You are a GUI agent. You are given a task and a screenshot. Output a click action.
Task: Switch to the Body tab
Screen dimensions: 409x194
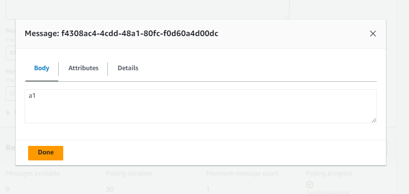(42, 68)
